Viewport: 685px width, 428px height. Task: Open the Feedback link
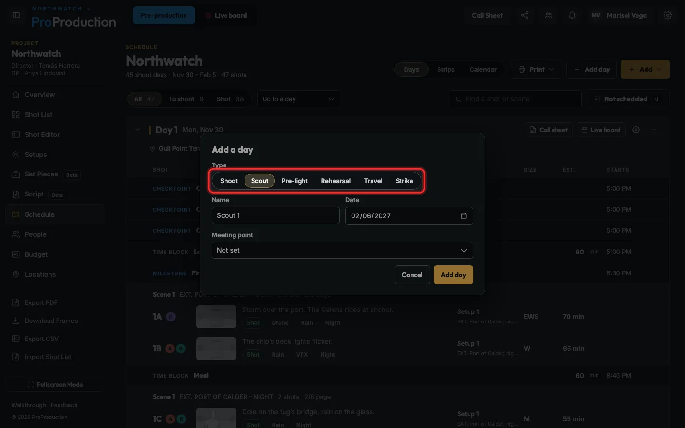[64, 405]
